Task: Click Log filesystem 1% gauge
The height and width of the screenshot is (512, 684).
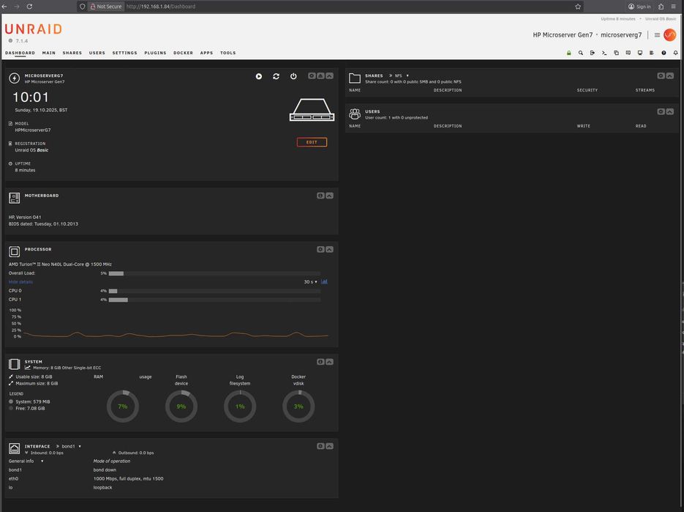Action: pyautogui.click(x=240, y=407)
